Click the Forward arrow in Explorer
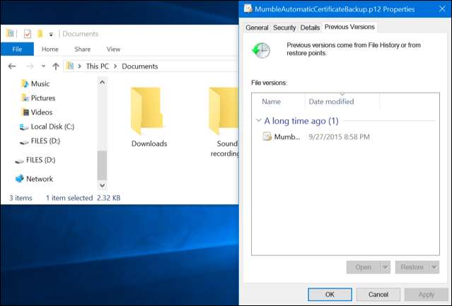The width and height of the screenshot is (452, 306). 30,66
